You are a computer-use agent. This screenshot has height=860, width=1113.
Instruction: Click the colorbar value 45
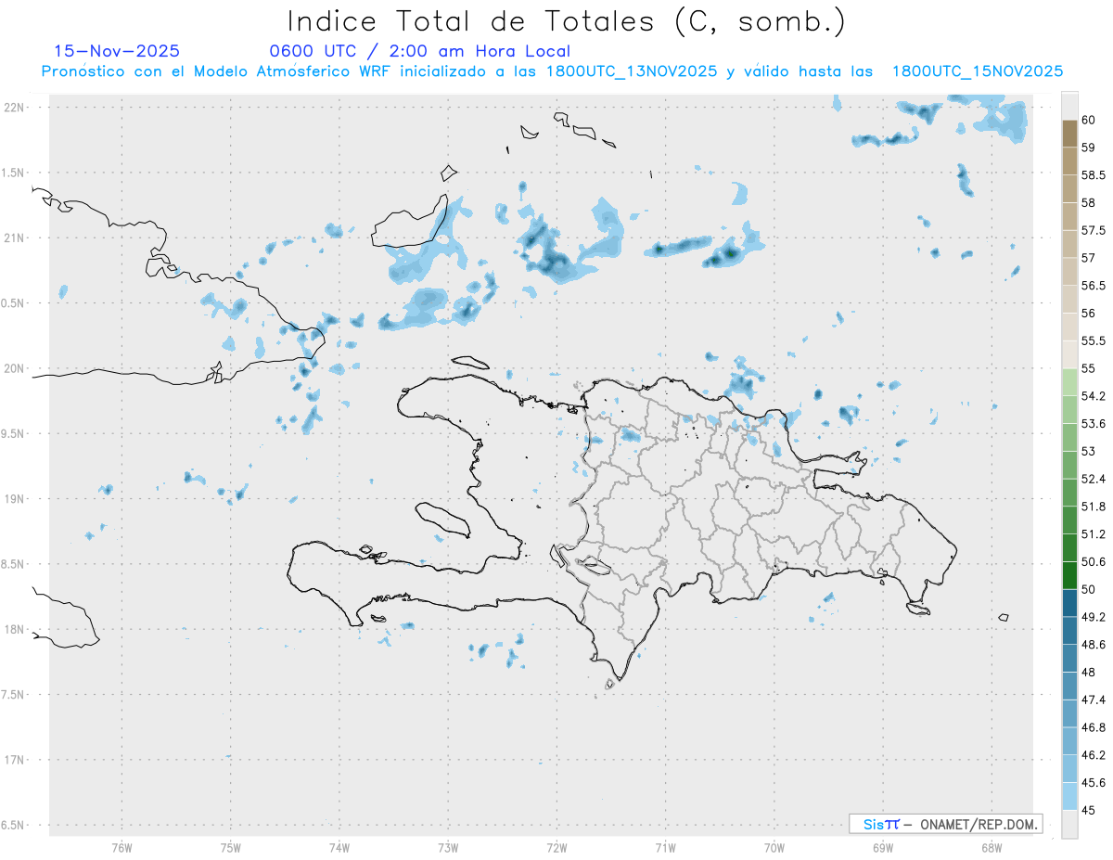point(1089,810)
